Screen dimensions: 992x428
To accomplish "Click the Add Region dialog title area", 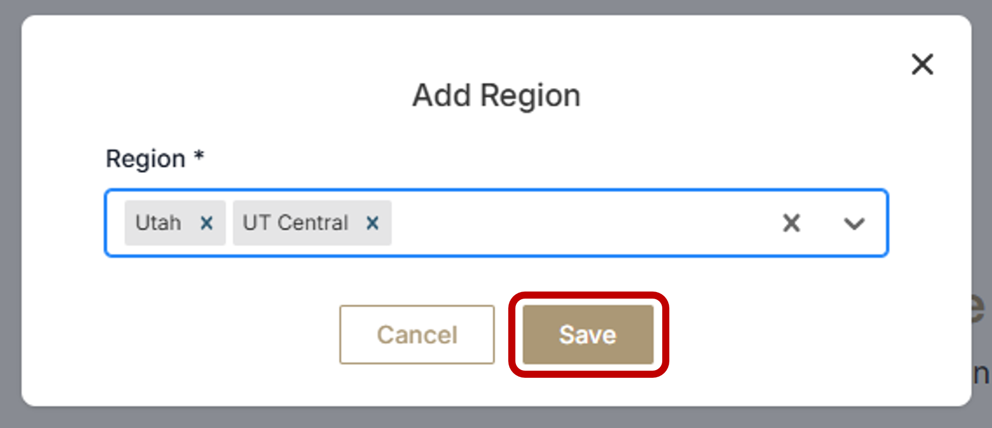I will (496, 95).
